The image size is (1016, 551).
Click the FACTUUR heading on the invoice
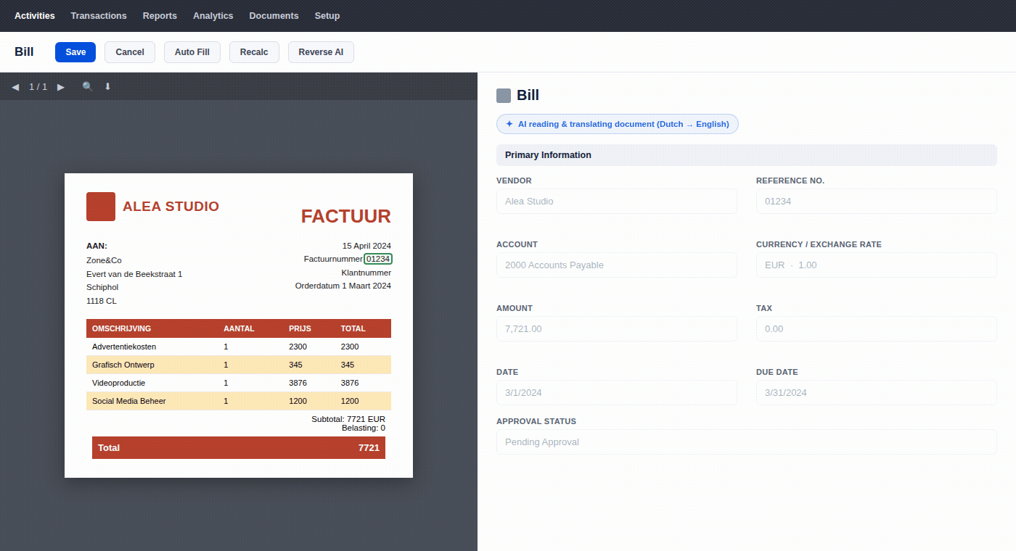pyautogui.click(x=346, y=216)
